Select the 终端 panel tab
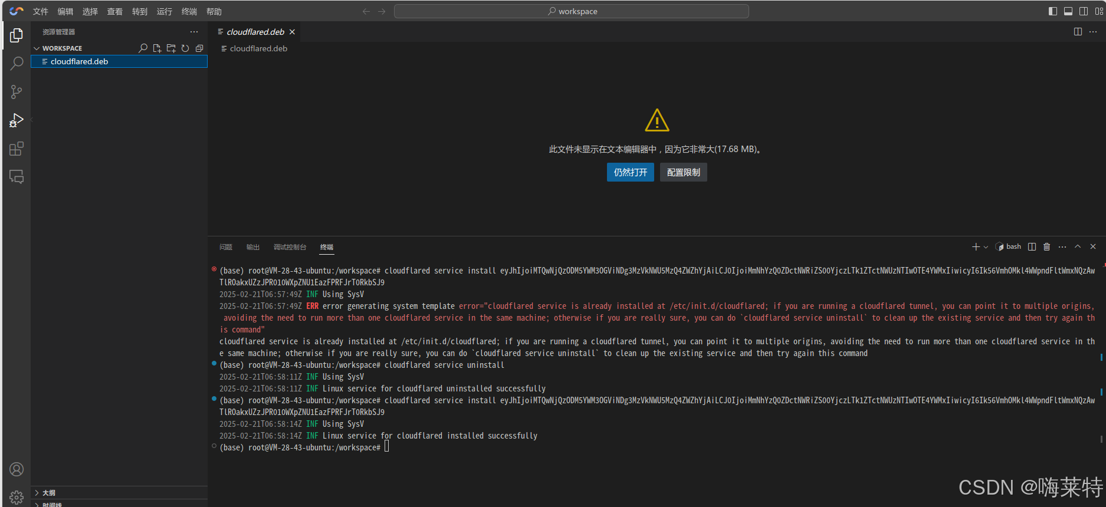 point(327,247)
